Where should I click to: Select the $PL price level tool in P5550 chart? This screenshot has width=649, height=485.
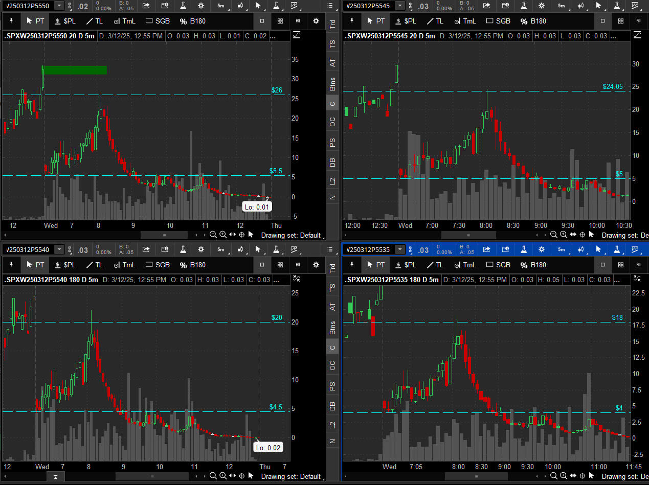[64, 21]
